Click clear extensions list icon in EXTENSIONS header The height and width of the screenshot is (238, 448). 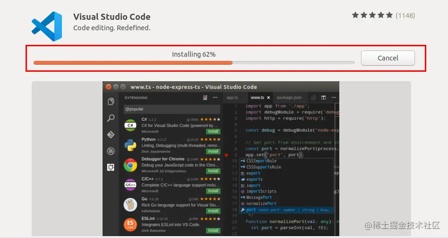(x=205, y=98)
